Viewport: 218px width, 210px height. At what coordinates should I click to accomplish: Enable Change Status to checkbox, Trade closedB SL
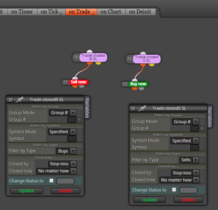[x=51, y=181]
